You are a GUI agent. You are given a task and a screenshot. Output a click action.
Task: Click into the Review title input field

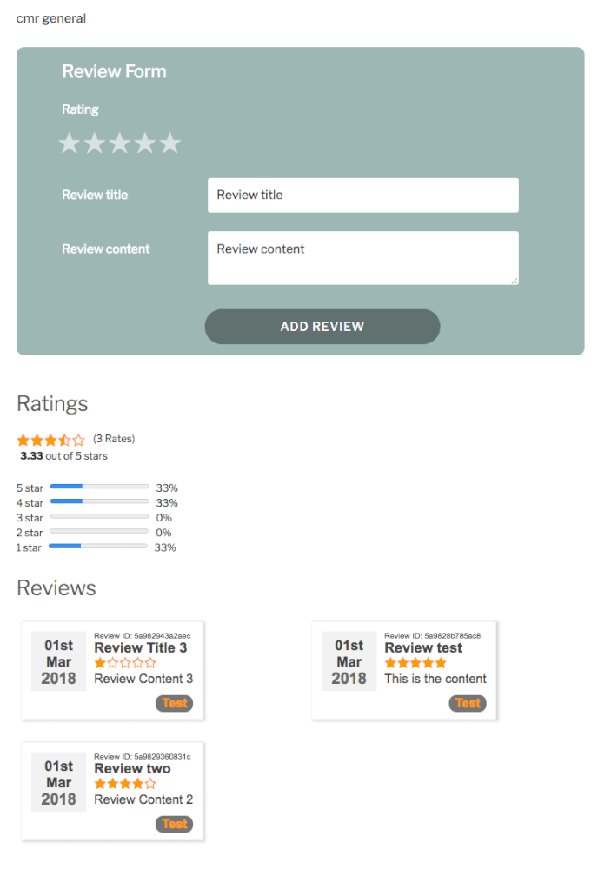click(x=363, y=195)
